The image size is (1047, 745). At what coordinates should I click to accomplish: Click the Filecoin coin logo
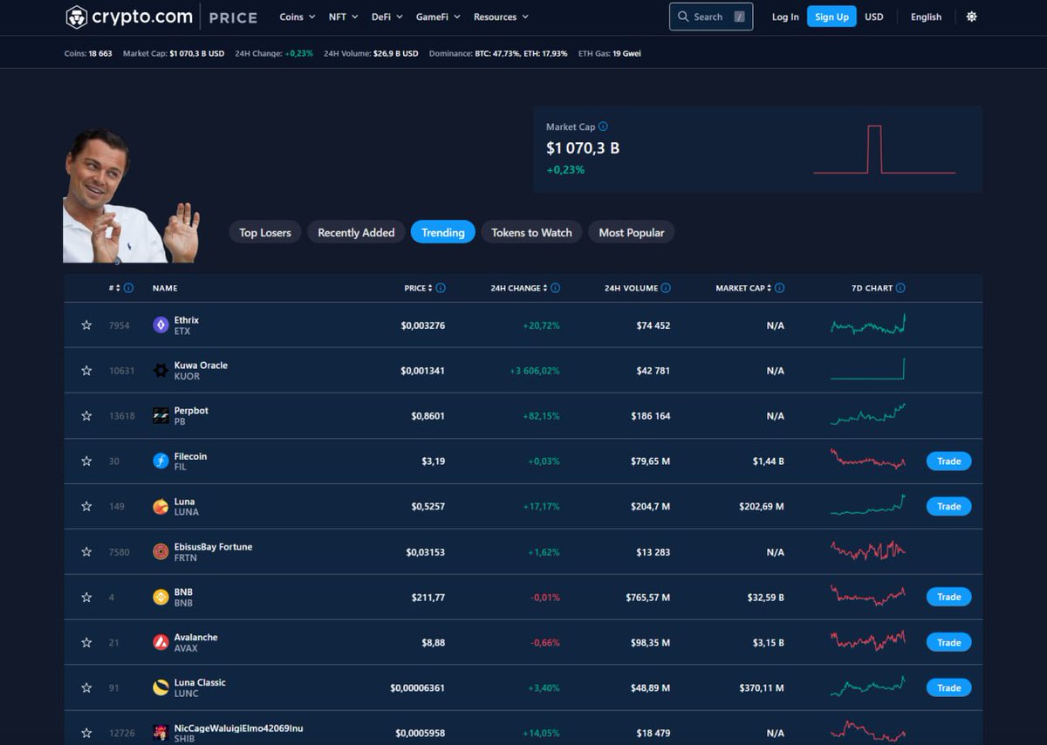pyautogui.click(x=161, y=461)
